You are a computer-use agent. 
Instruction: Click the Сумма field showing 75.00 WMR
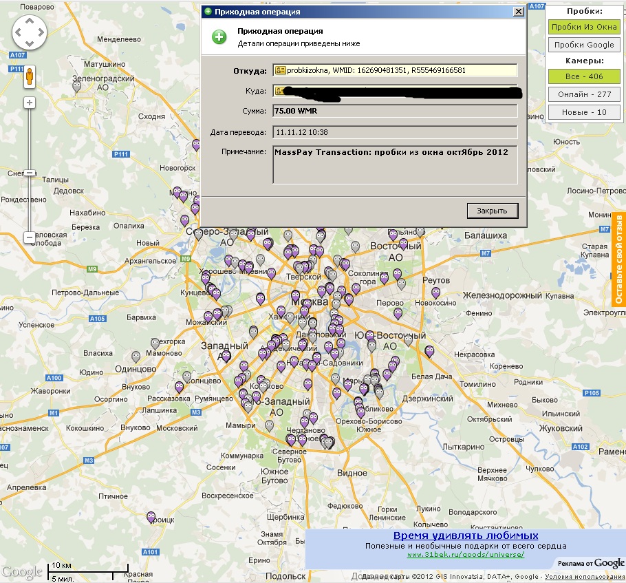click(396, 111)
